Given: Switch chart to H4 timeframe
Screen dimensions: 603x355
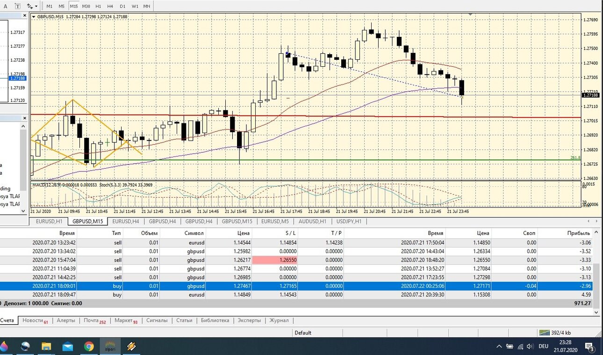Looking at the screenshot, I should tap(110, 6).
